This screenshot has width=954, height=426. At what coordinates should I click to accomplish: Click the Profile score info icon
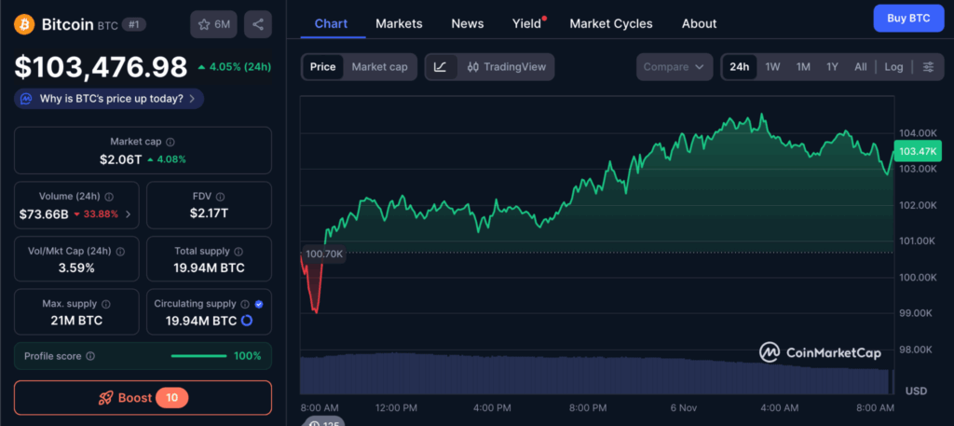point(90,356)
